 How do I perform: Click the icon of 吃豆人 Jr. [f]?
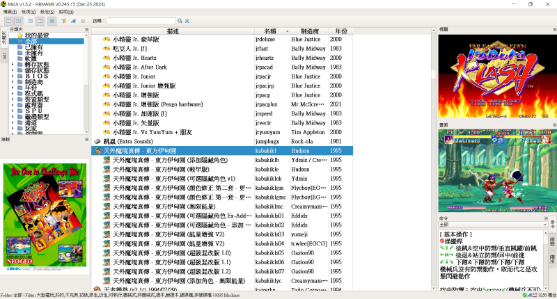point(107,49)
